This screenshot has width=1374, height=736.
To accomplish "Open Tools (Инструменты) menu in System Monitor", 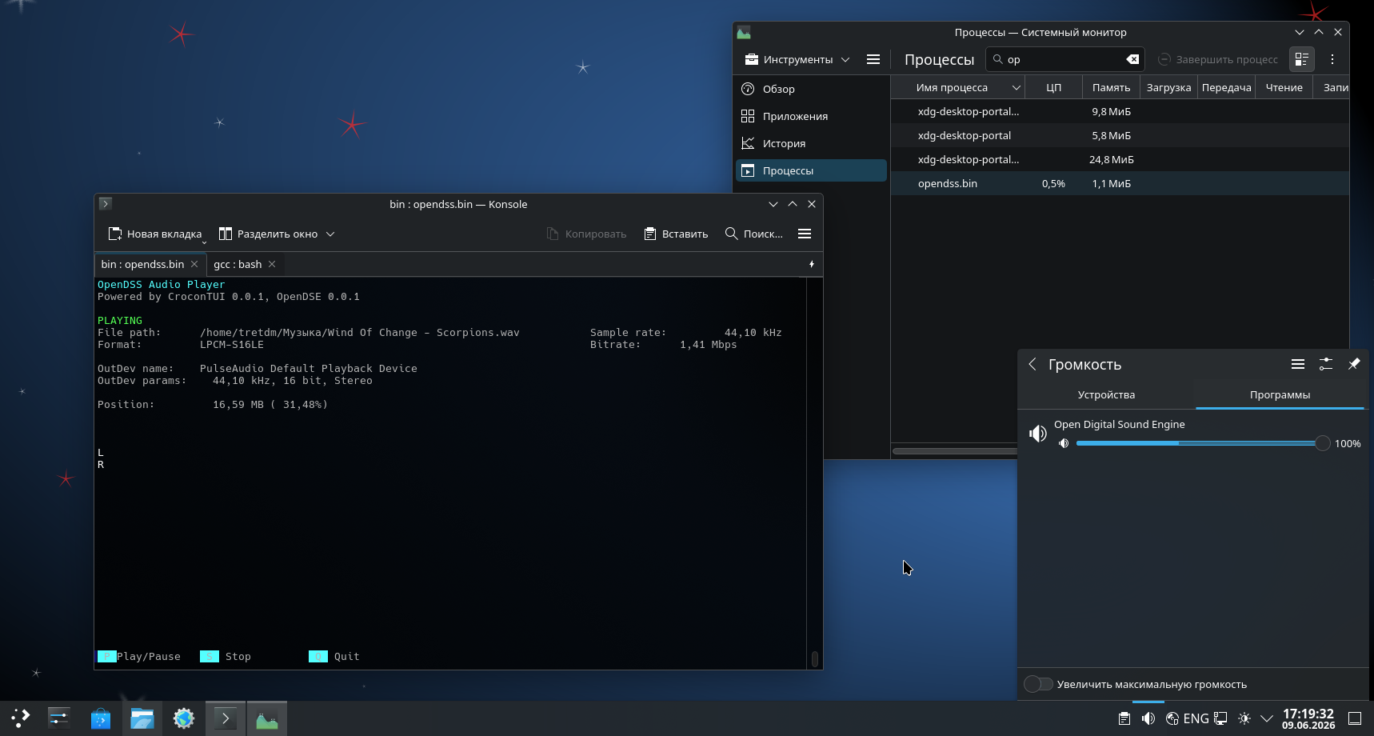I will click(797, 59).
